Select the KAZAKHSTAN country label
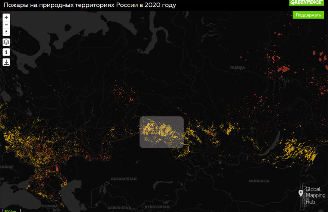Screen dimensions: 328x212 pos(123,179)
